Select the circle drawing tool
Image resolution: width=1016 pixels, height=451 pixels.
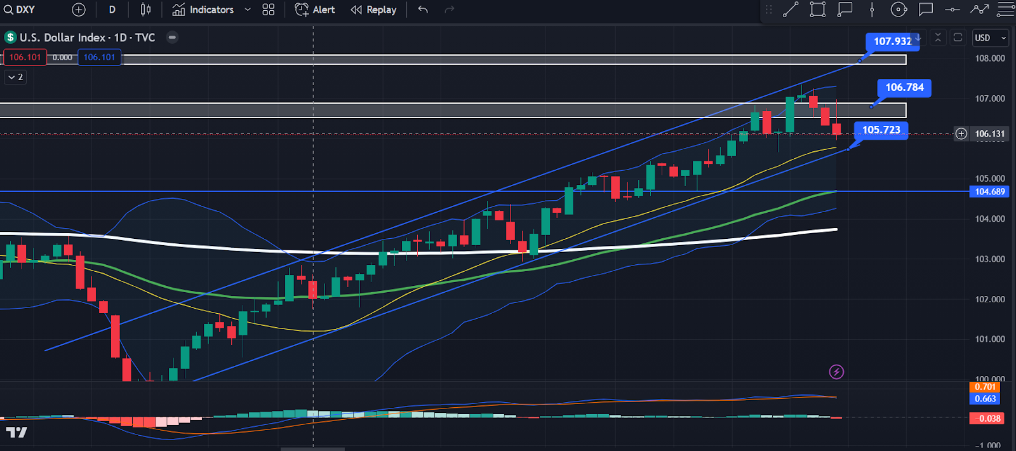(899, 10)
